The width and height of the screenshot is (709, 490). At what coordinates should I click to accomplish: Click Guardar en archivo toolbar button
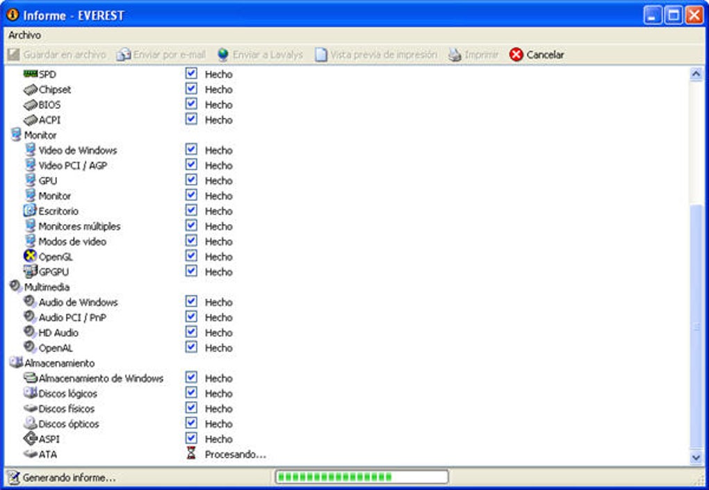57,55
